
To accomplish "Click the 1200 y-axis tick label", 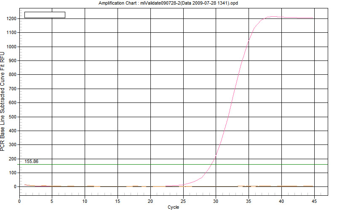I will (x=11, y=18).
